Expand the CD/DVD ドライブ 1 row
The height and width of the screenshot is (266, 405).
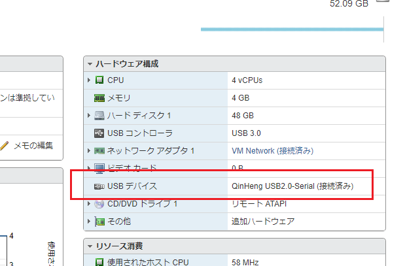(x=90, y=204)
